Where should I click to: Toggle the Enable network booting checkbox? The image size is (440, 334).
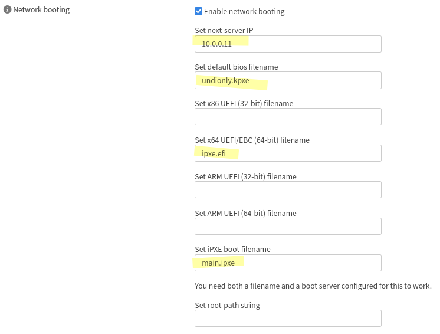click(x=199, y=11)
